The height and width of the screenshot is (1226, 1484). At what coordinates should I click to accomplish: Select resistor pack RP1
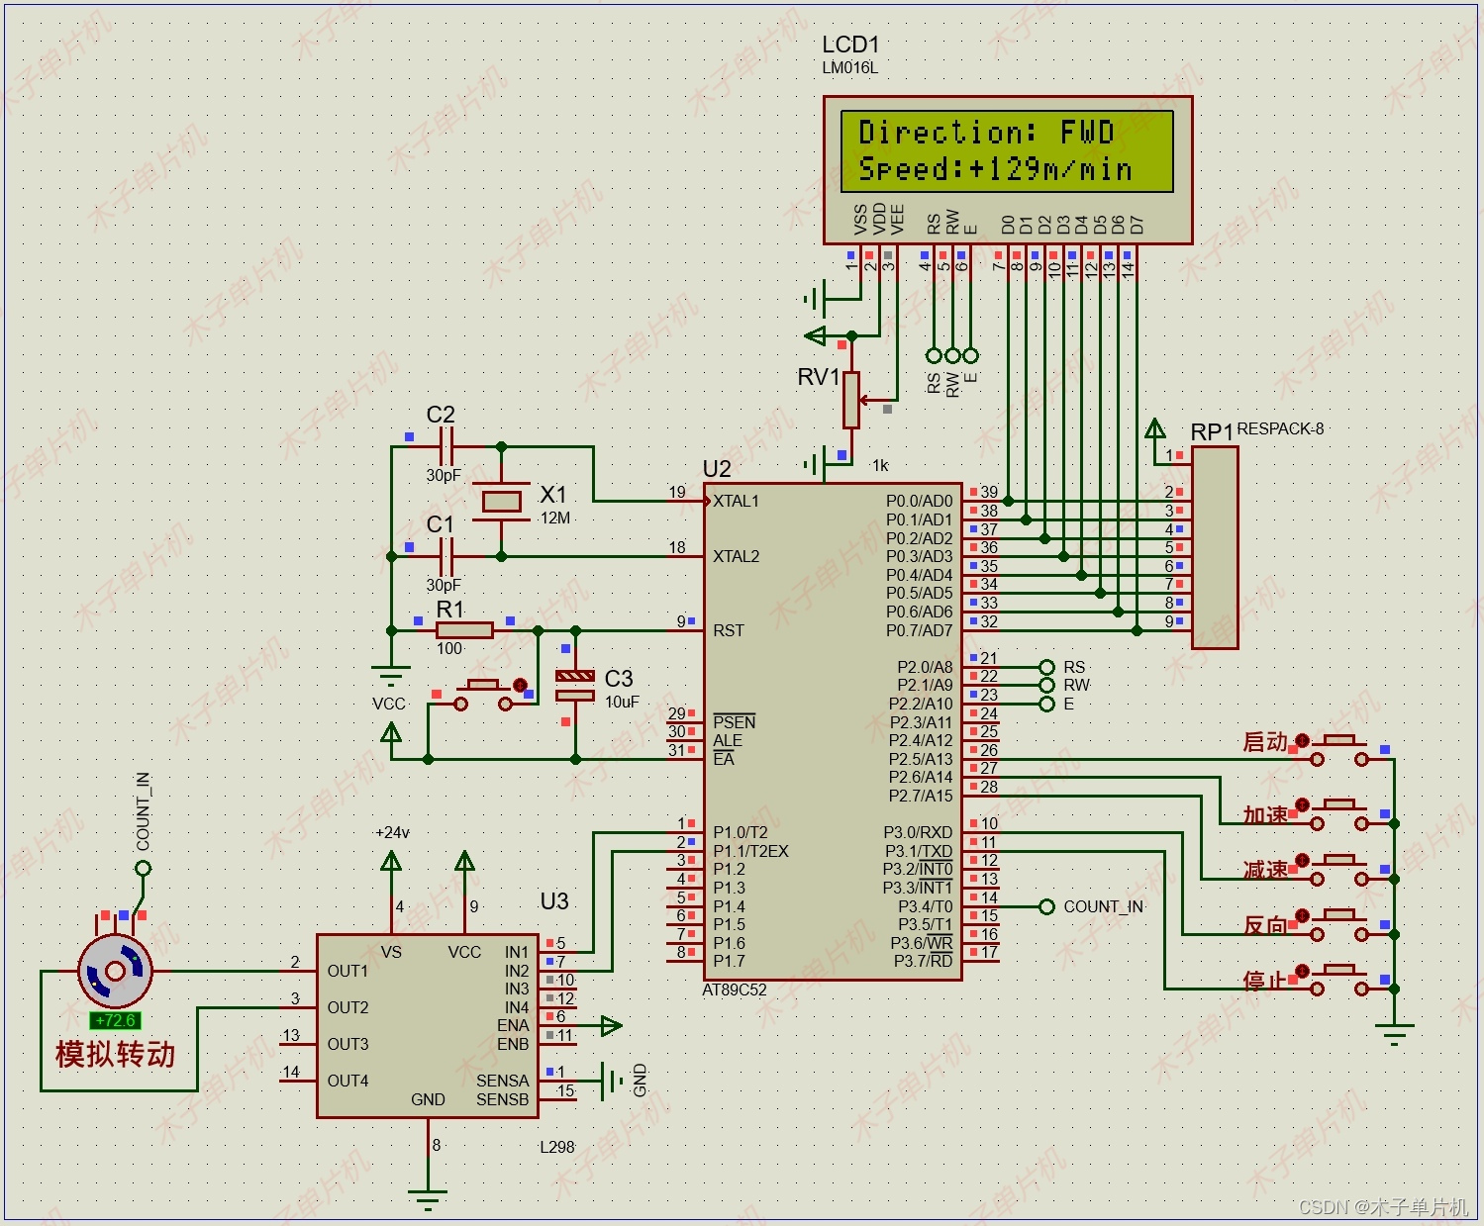click(1215, 547)
